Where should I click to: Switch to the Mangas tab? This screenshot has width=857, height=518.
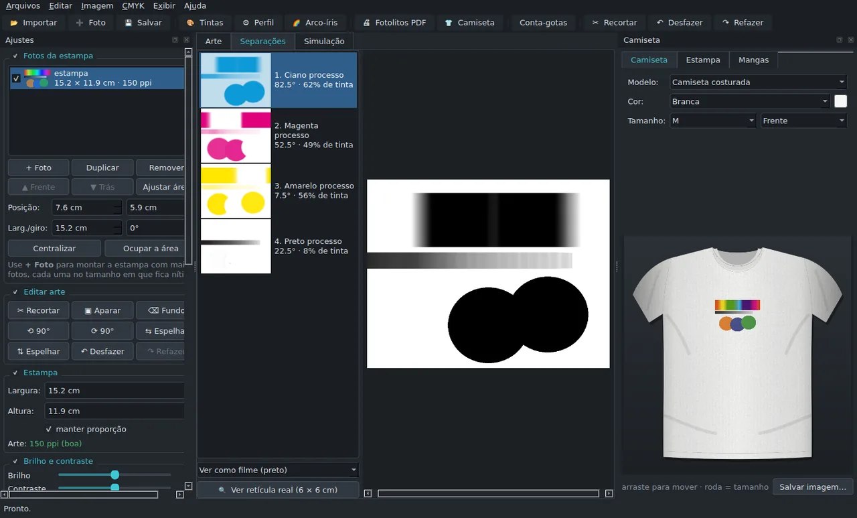click(x=753, y=60)
